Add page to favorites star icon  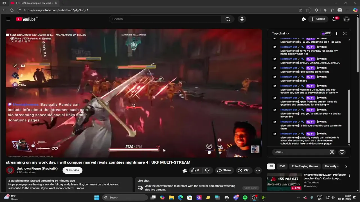[307, 10]
